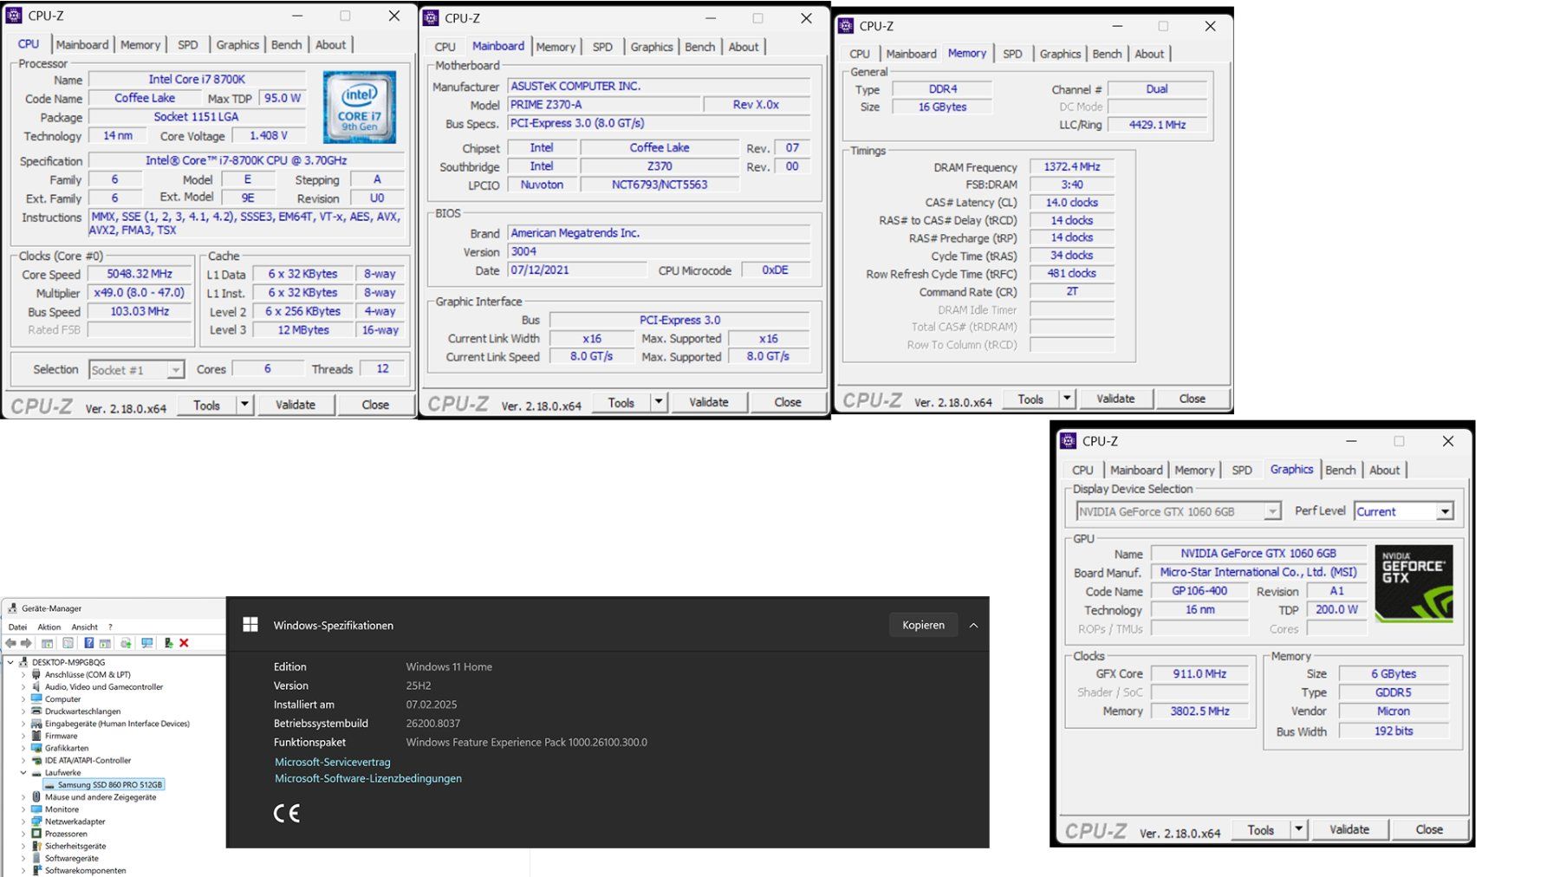The width and height of the screenshot is (1560, 877).
Task: Click Kopieren button in Windows-Spezifikationen
Action: point(923,625)
